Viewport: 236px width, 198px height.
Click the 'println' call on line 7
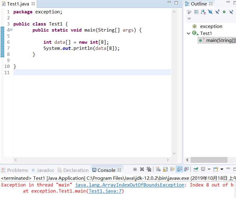tap(83, 48)
